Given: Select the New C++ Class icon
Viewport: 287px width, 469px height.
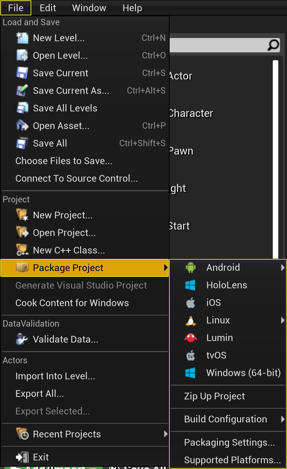Looking at the screenshot, I should 21,250.
